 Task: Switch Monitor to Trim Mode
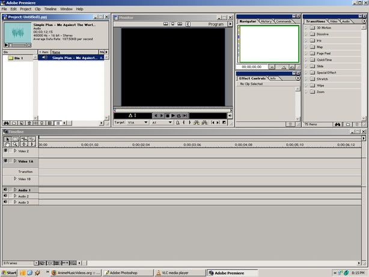[x=180, y=24]
